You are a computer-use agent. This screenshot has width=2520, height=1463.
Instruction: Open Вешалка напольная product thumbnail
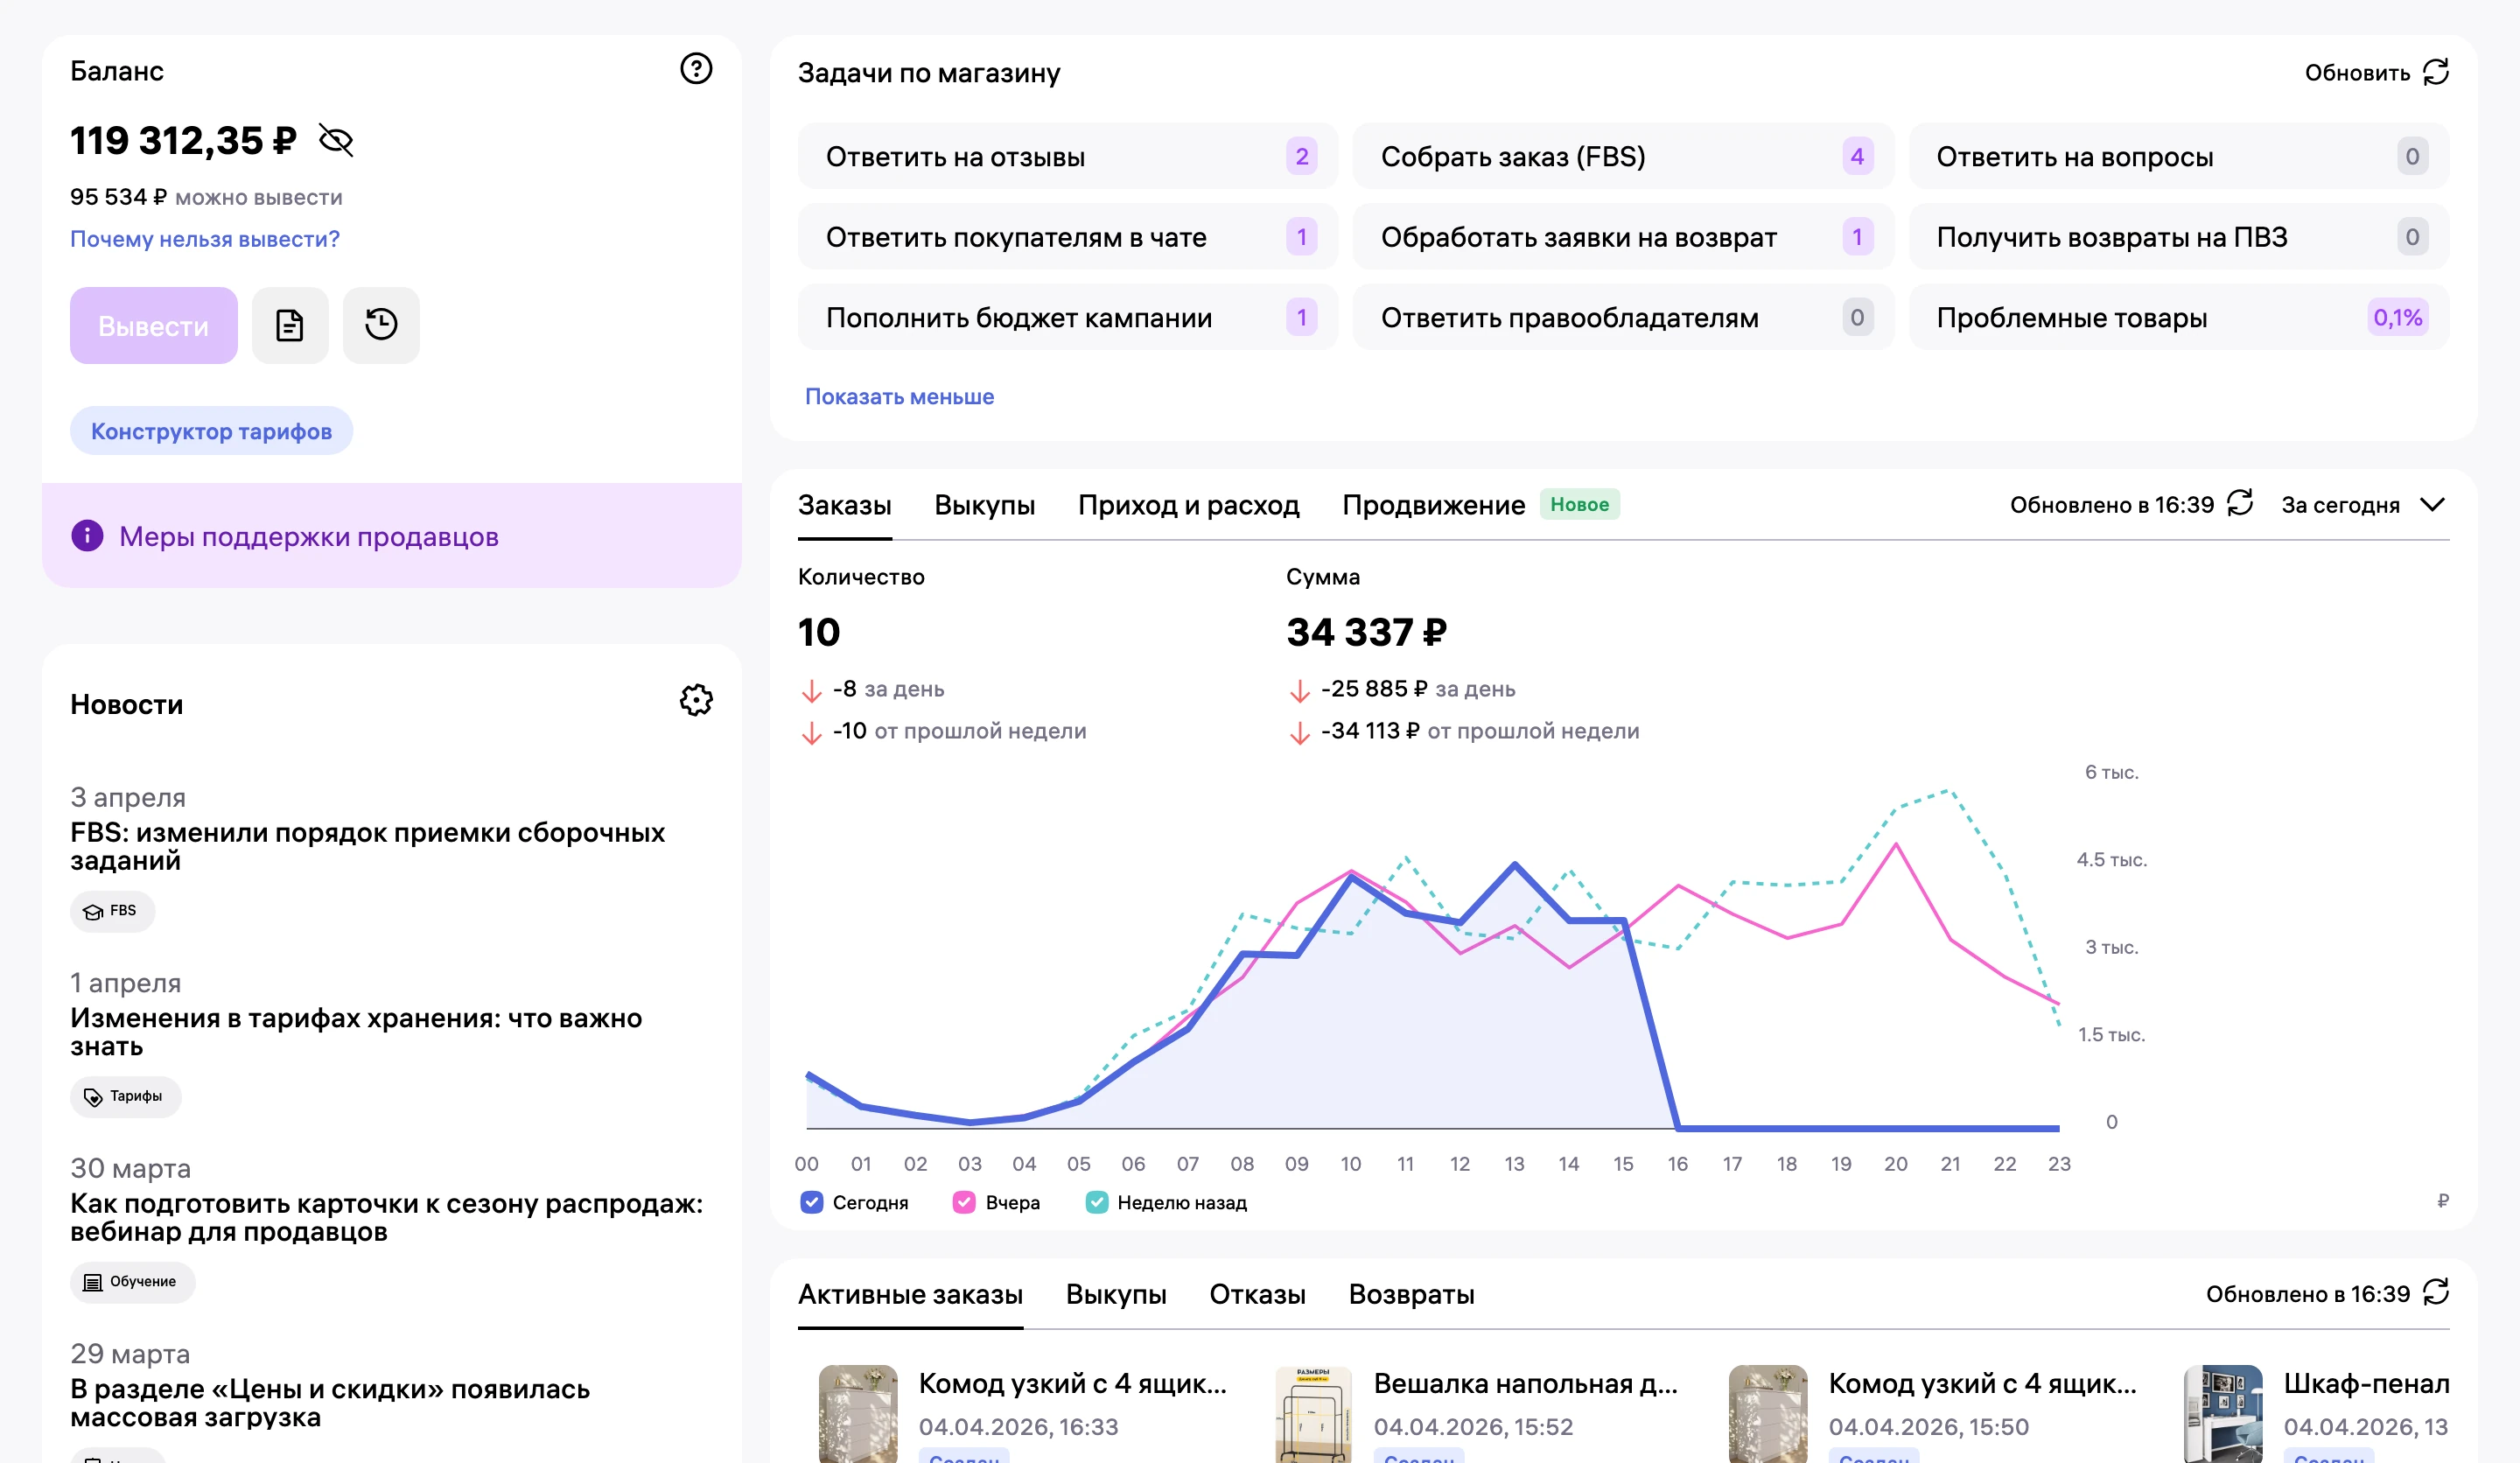click(x=1312, y=1413)
